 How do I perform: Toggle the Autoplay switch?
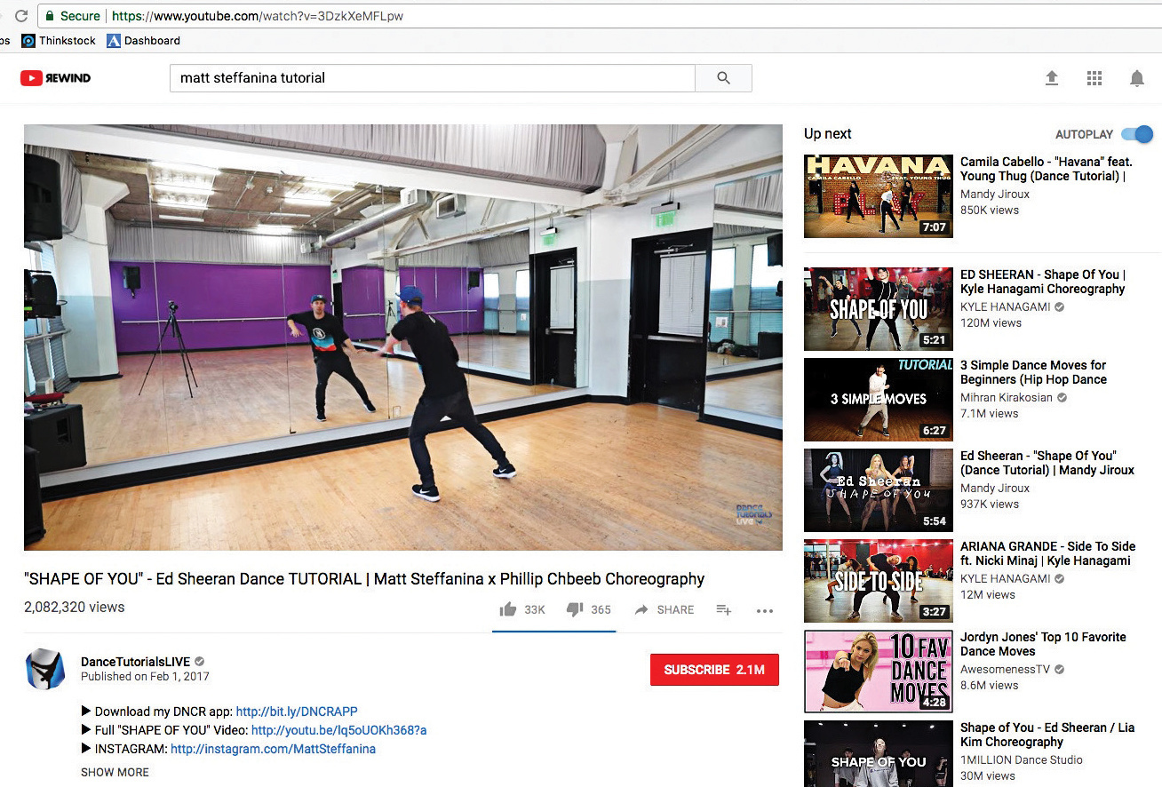pyautogui.click(x=1137, y=134)
